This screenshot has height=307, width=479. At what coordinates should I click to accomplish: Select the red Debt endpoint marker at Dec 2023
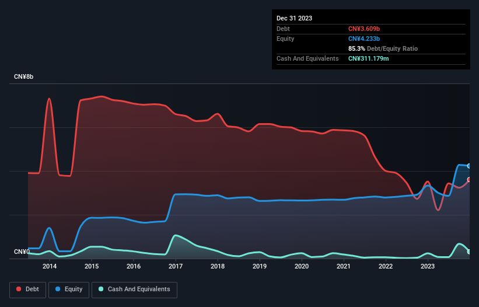coord(469,180)
